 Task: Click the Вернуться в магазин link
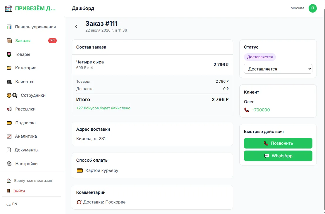coord(33,181)
